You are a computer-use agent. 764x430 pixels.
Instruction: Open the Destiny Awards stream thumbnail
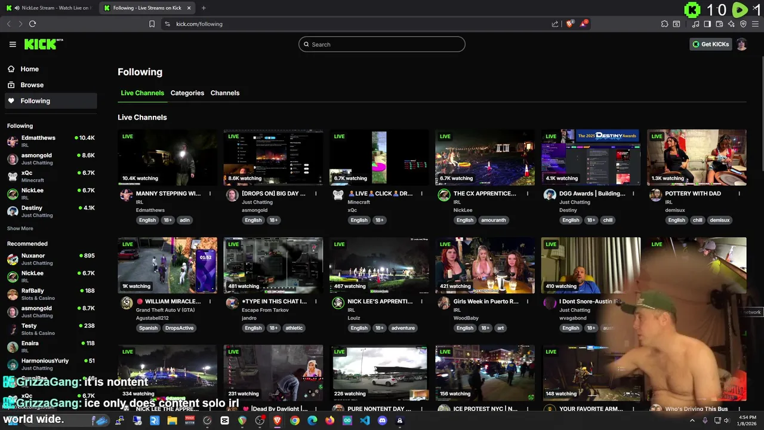pyautogui.click(x=591, y=158)
